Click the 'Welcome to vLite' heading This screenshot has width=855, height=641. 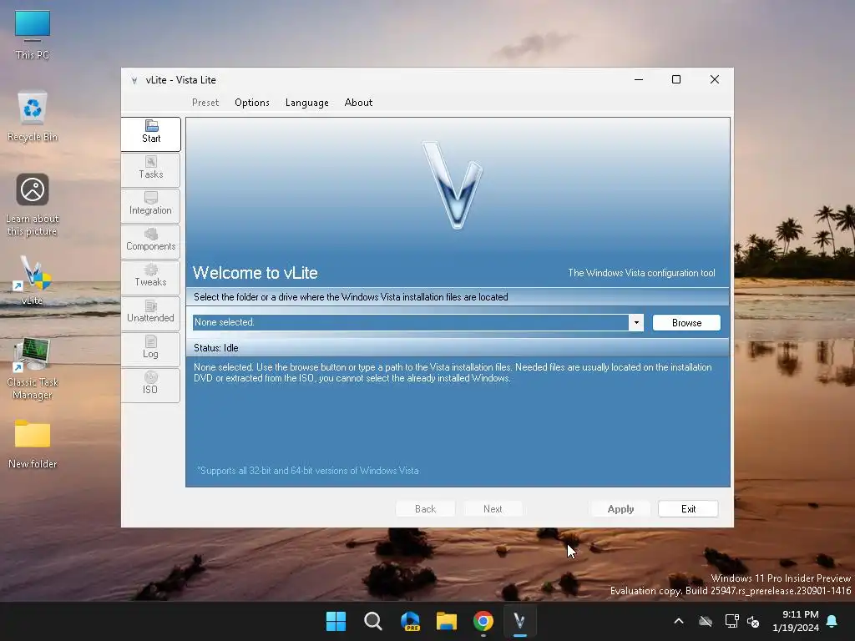(255, 273)
